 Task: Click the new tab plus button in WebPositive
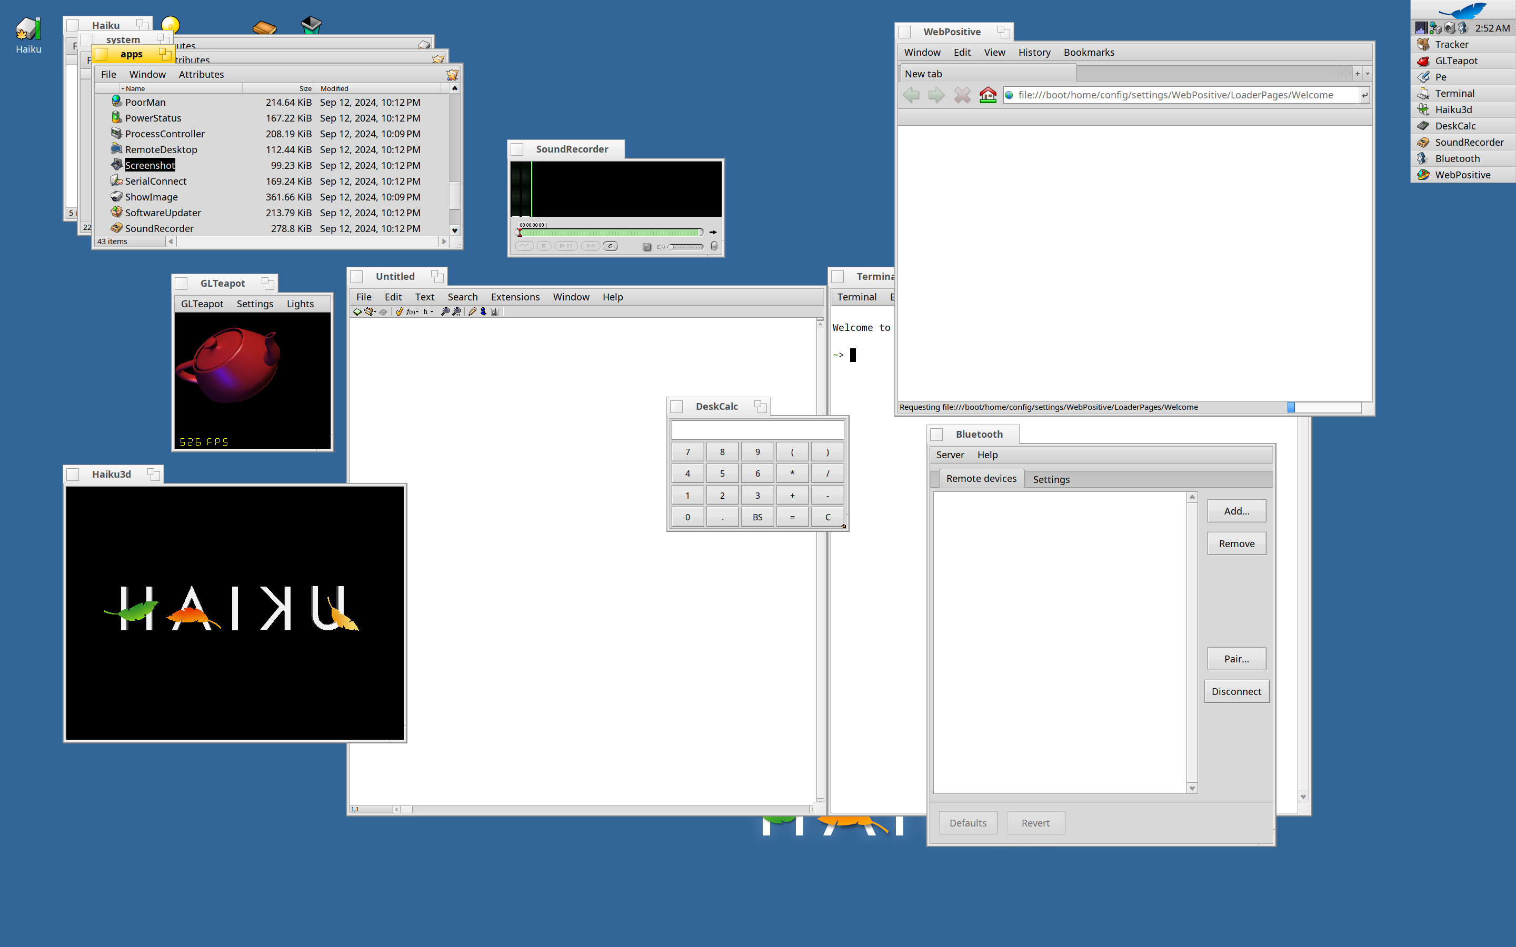click(1357, 74)
